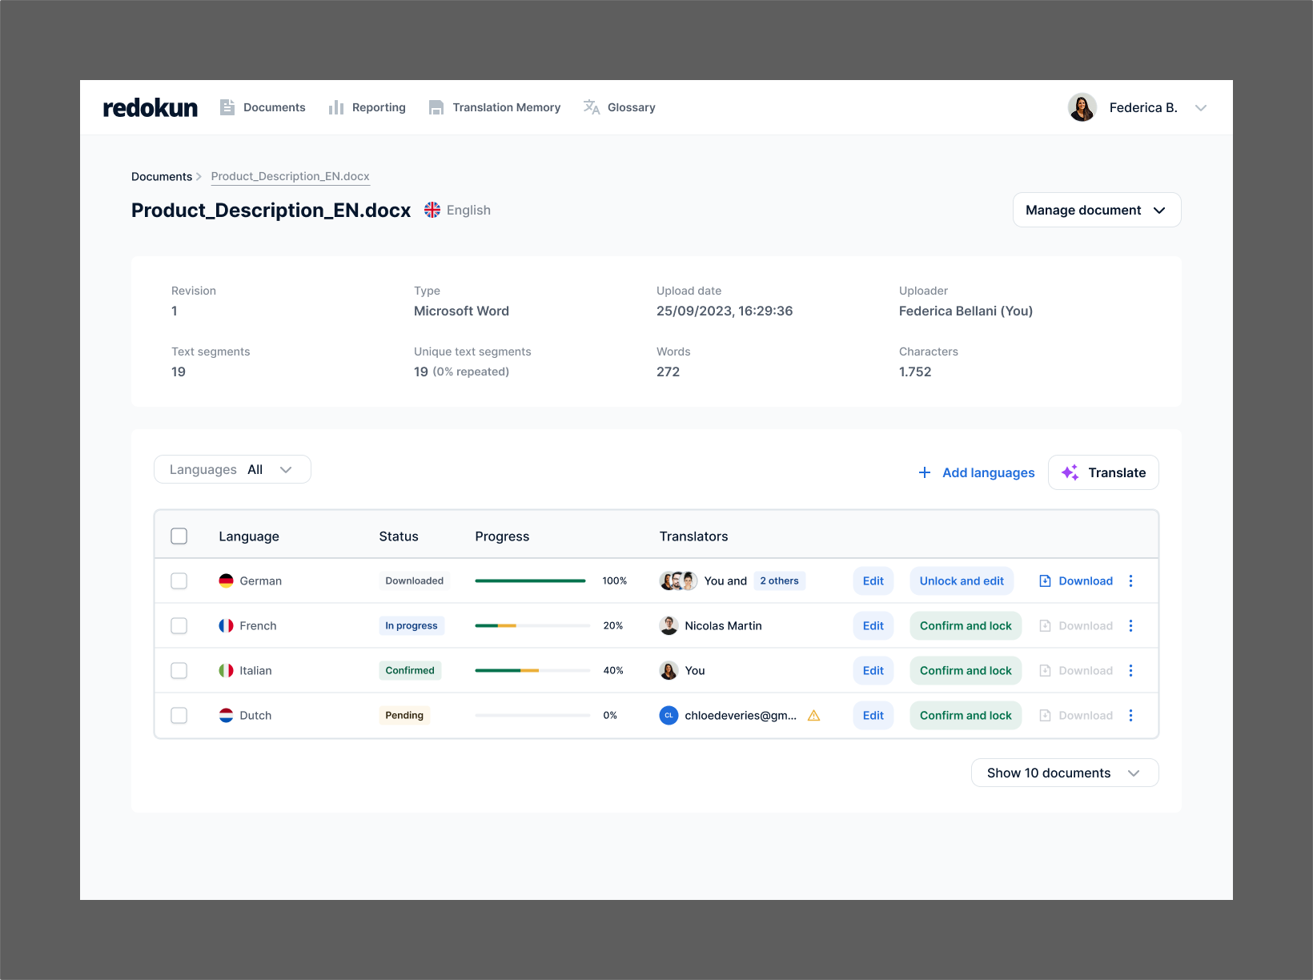The image size is (1313, 980).
Task: Click Unlock and edit for German
Action: click(x=962, y=580)
